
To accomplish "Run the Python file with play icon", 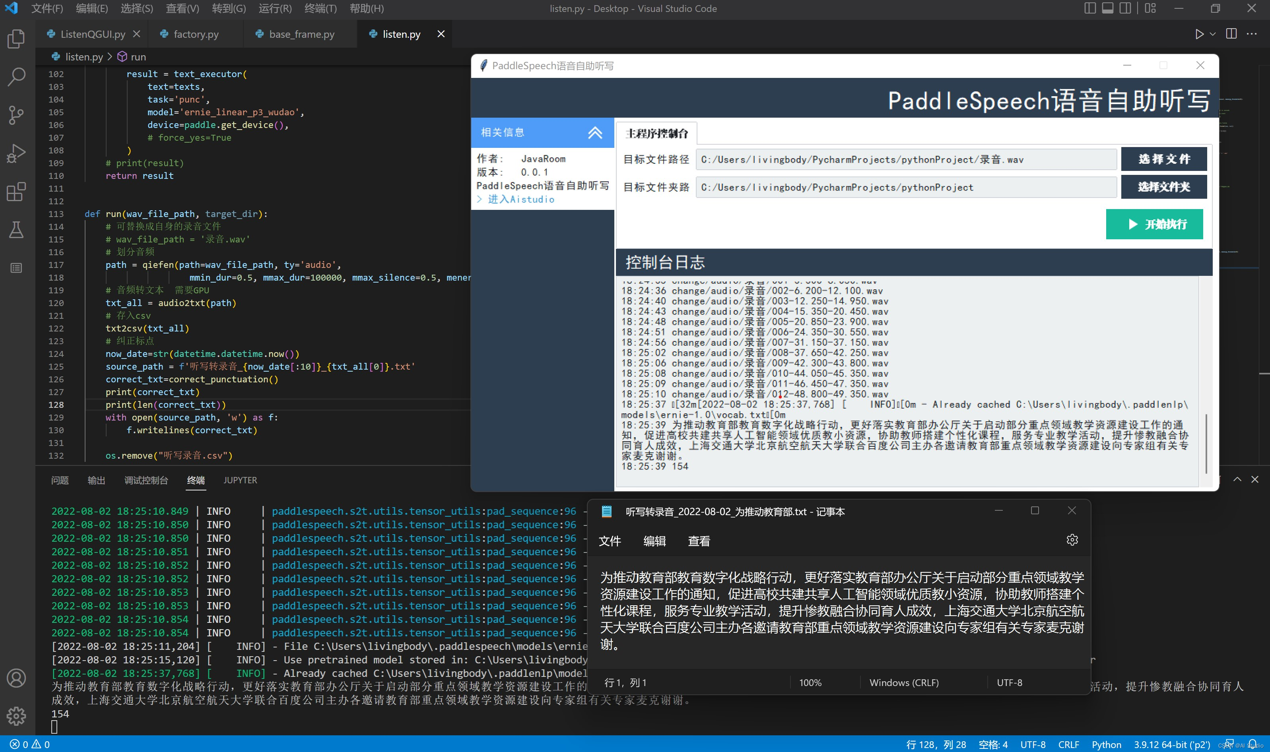I will 1199,34.
